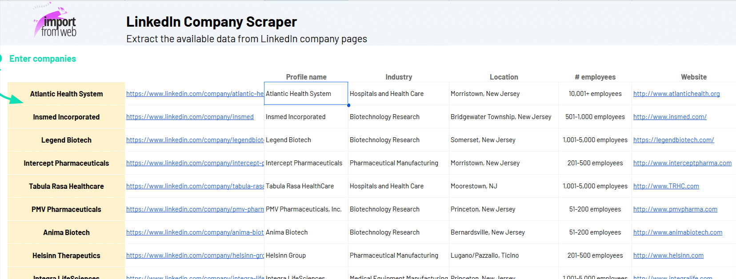
Task: Click the Enter companies heading
Action: (43, 59)
